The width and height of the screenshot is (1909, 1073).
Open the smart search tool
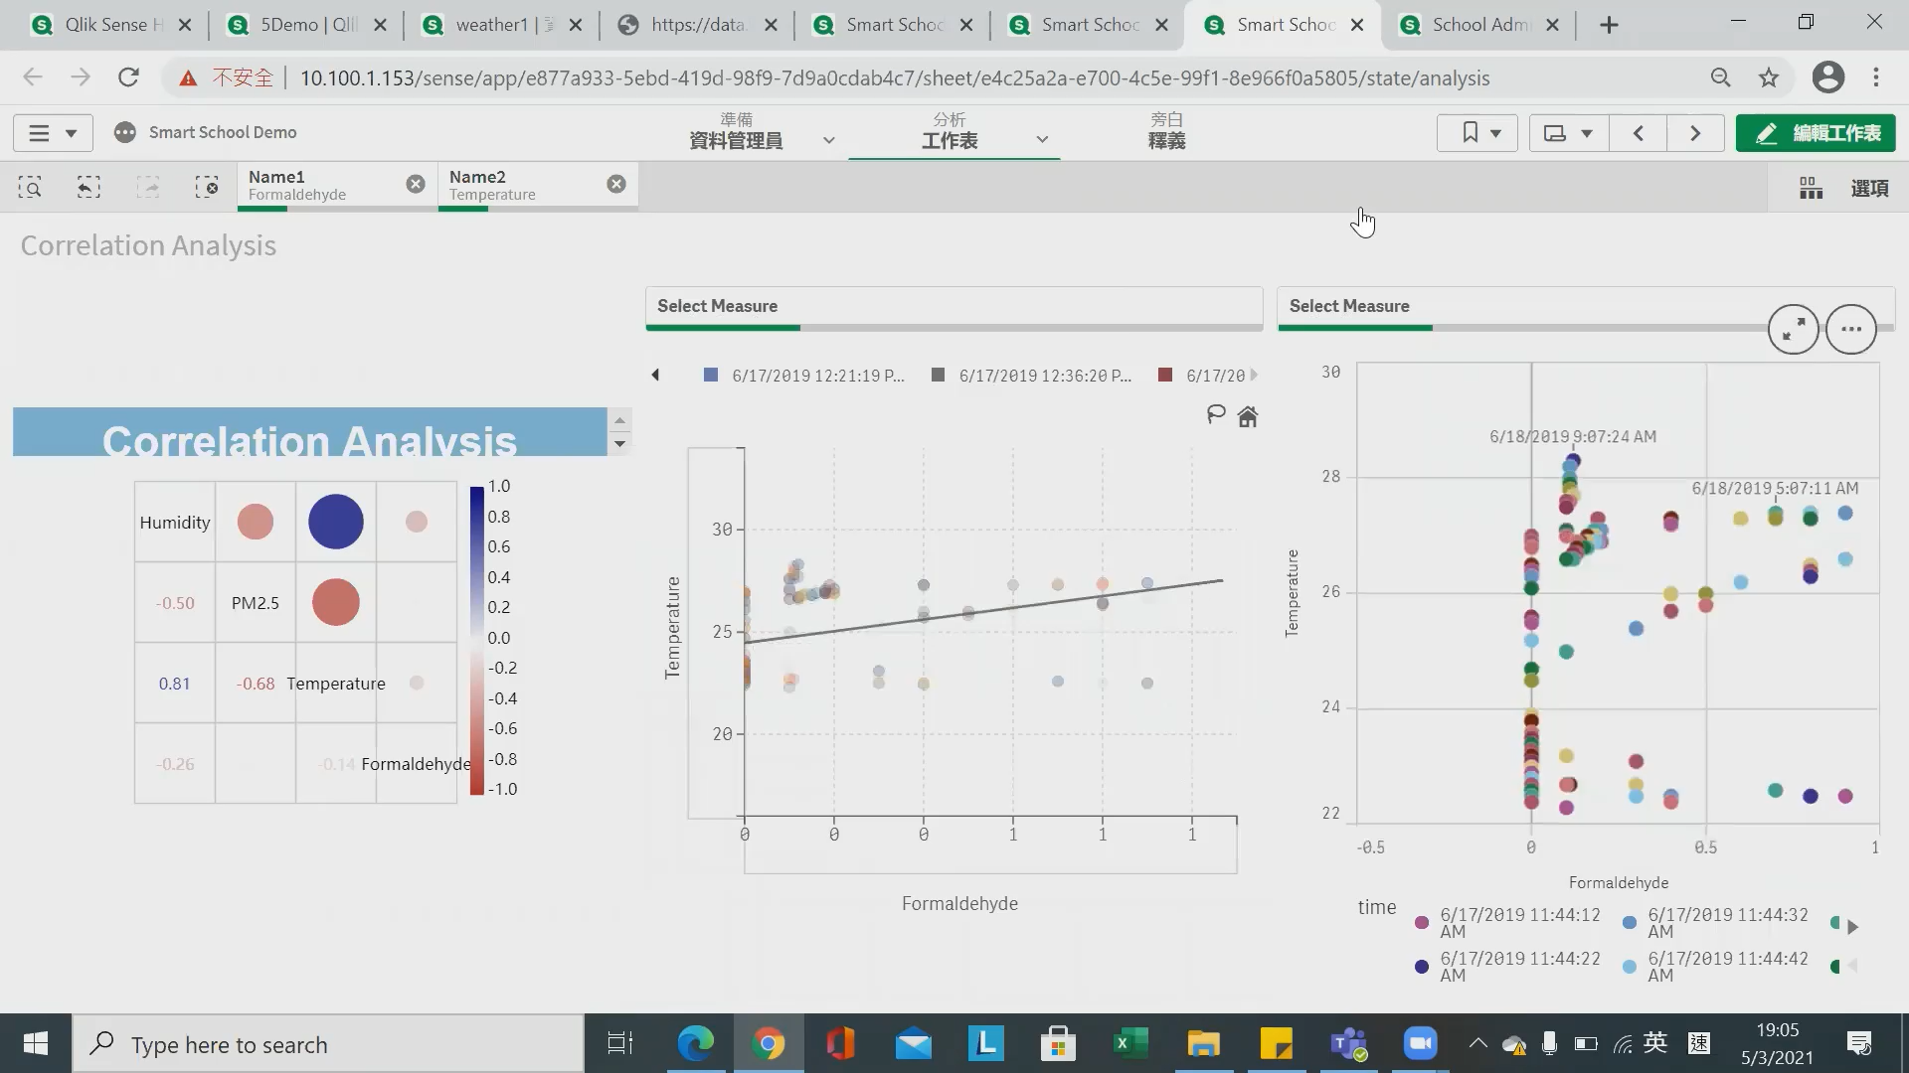pyautogui.click(x=30, y=187)
